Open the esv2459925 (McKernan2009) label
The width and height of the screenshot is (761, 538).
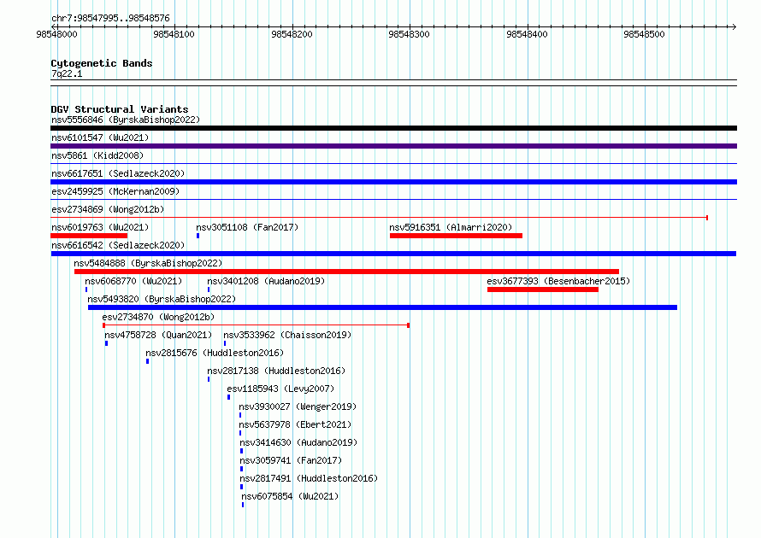point(115,191)
